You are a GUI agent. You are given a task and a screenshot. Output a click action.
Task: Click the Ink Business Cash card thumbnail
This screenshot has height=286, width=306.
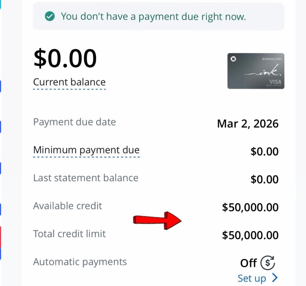coord(256,71)
